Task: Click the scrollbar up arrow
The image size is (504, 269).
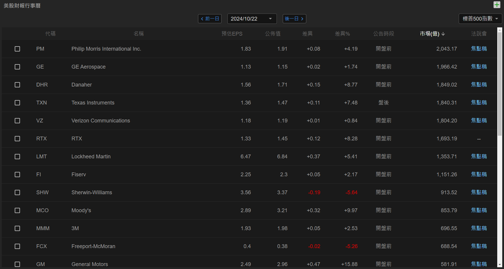Action: (x=500, y=30)
